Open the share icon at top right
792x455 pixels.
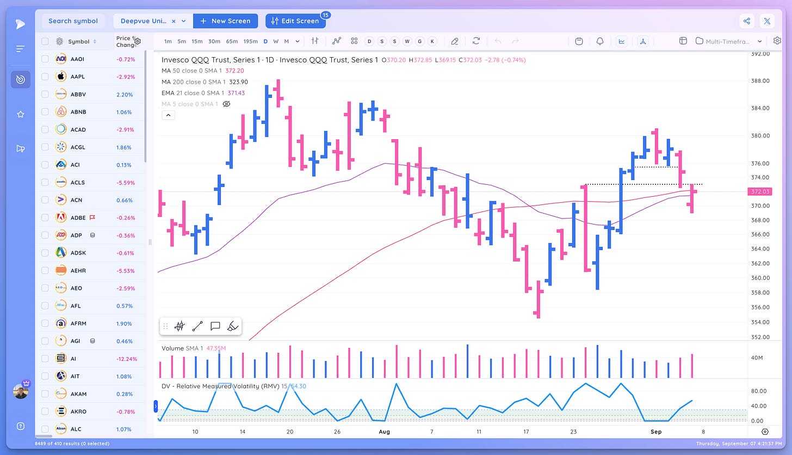coord(747,21)
